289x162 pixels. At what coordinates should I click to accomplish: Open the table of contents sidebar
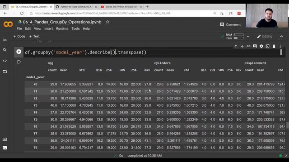(x=5, y=39)
